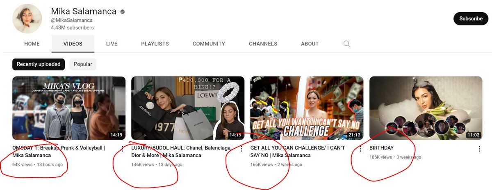Click the BIRTHDAY video title
Screen dimensions: 492x190
click(x=381, y=148)
